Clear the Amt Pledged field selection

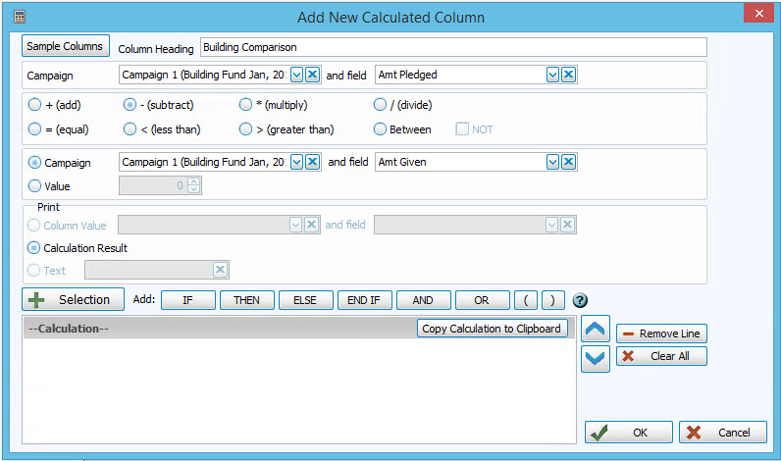click(568, 75)
